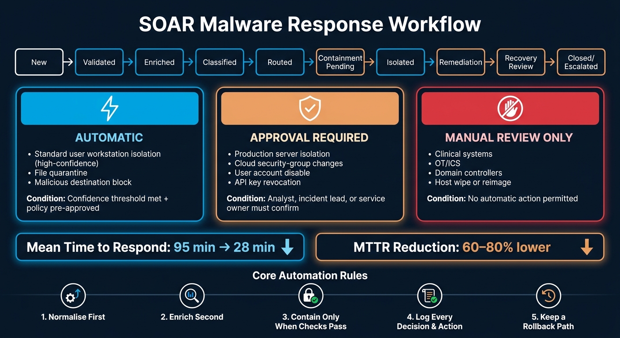Click 'Standard user workstation isolation' bullet

pos(98,158)
